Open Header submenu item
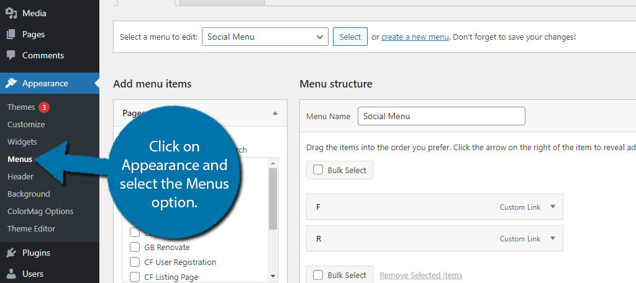The height and width of the screenshot is (283, 636). pyautogui.click(x=20, y=177)
